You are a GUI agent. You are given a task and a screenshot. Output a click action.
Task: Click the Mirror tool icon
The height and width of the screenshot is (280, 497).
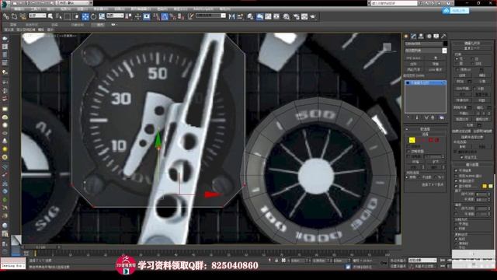click(x=231, y=16)
